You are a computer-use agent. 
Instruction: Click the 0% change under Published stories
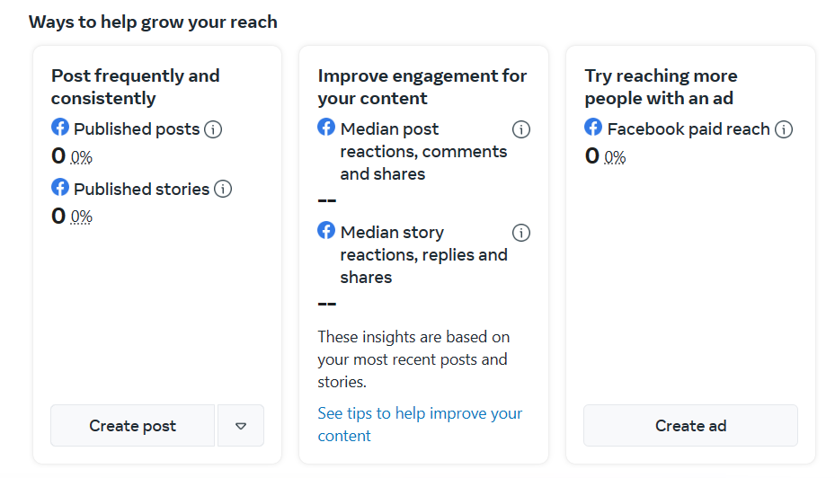(82, 217)
